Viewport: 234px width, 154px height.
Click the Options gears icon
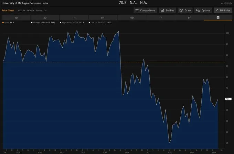pyautogui.click(x=198, y=10)
